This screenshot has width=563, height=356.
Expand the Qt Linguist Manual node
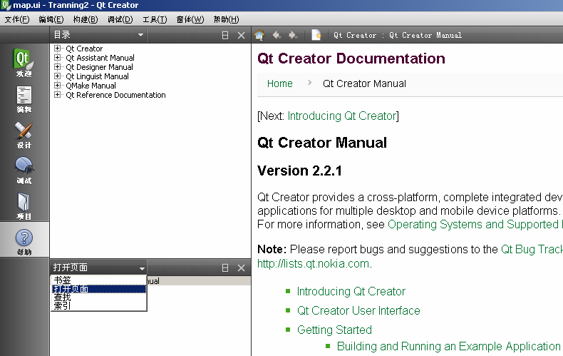coord(57,76)
